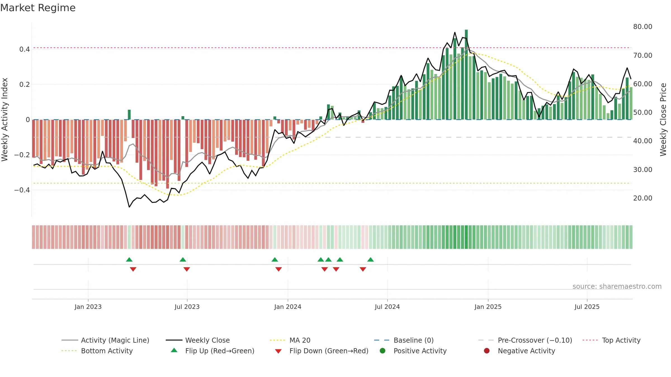671x377 pixels.
Task: Click the flip-down marker just before Jan 2024
Action: click(x=279, y=269)
